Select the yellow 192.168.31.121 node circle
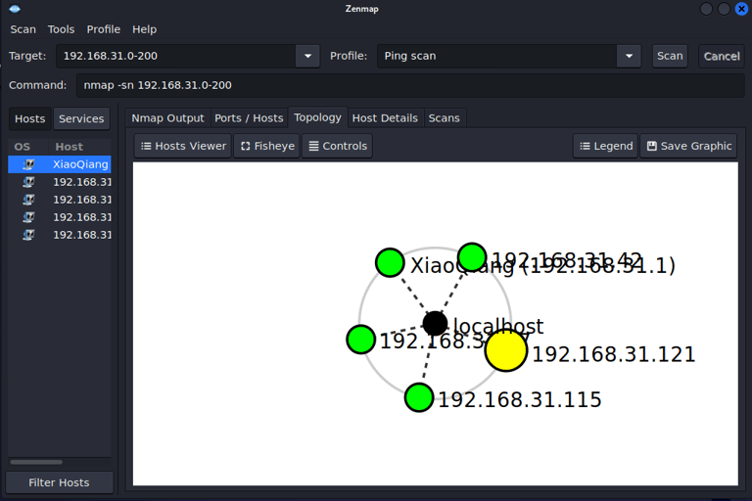 (x=506, y=350)
